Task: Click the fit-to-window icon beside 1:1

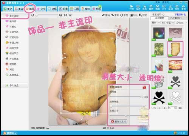Action: [x=70, y=15]
